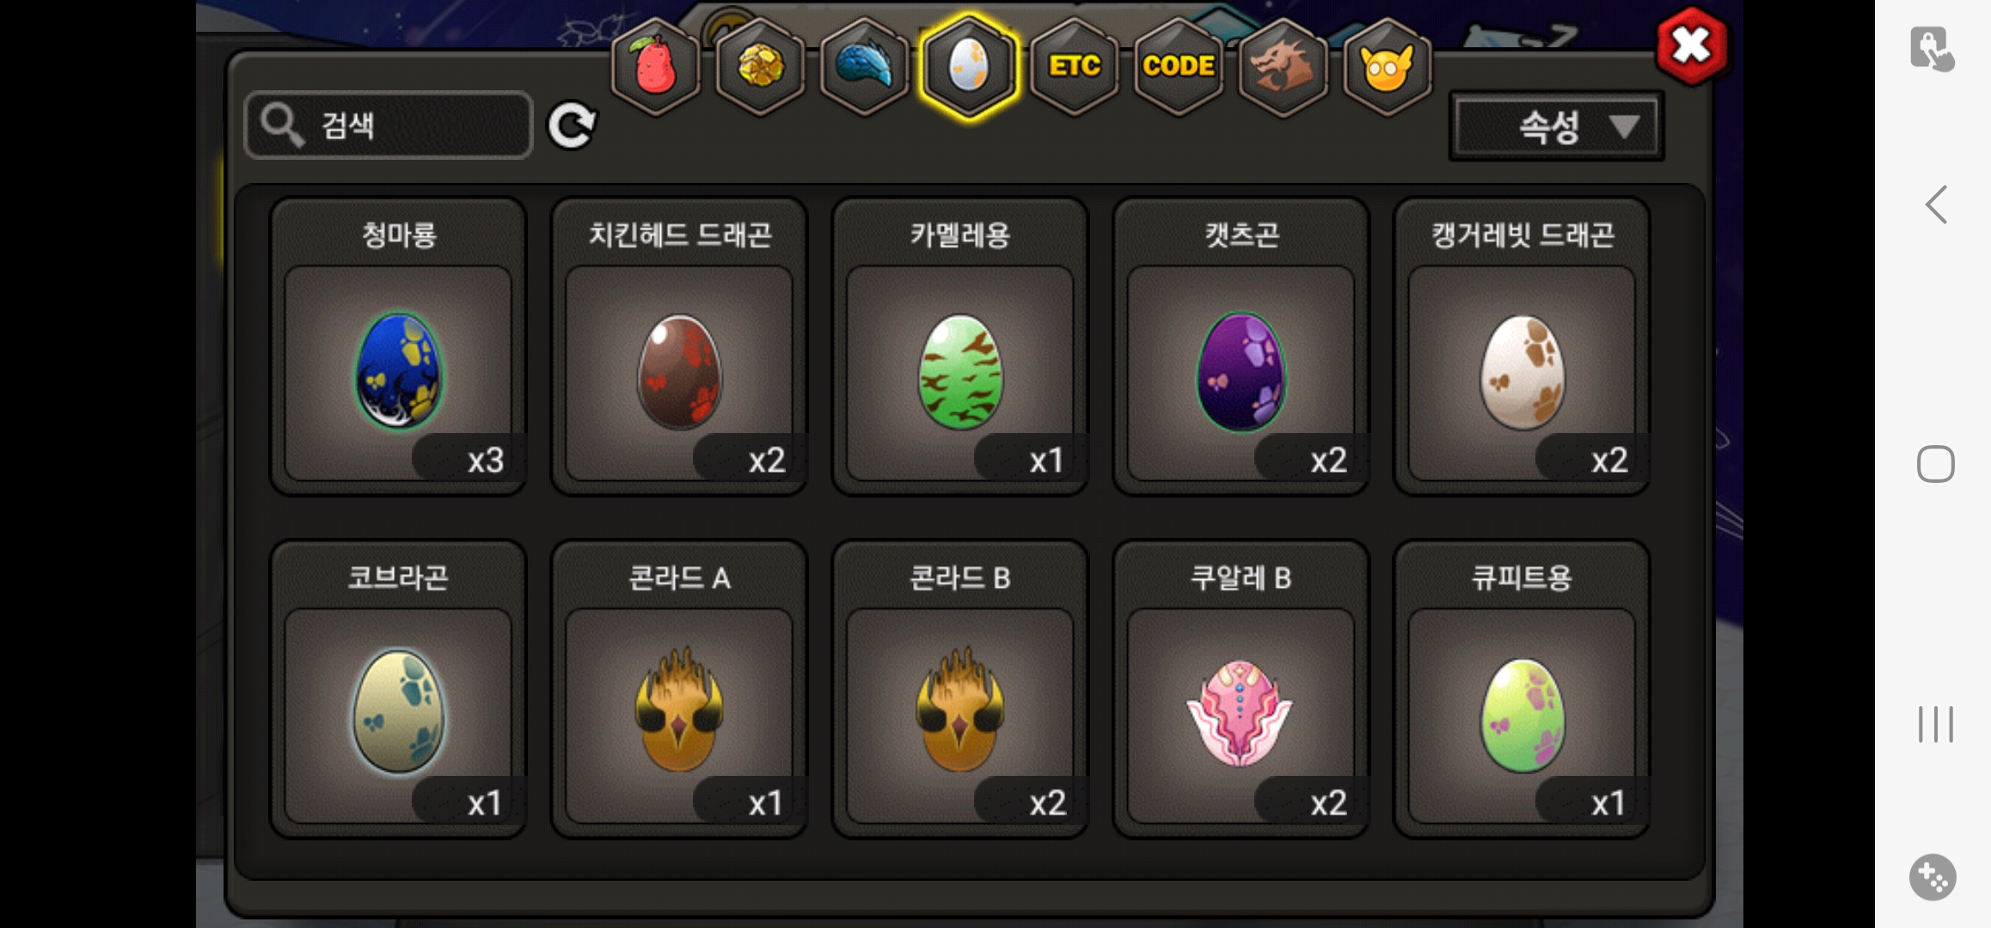Select the yellow horned mask icon
Viewport: 1991px width, 928px height.
[1387, 66]
